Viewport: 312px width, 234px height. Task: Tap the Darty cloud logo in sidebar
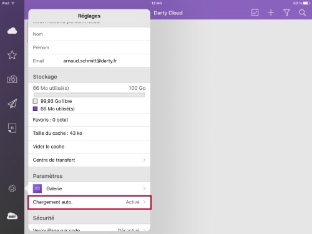(12, 216)
